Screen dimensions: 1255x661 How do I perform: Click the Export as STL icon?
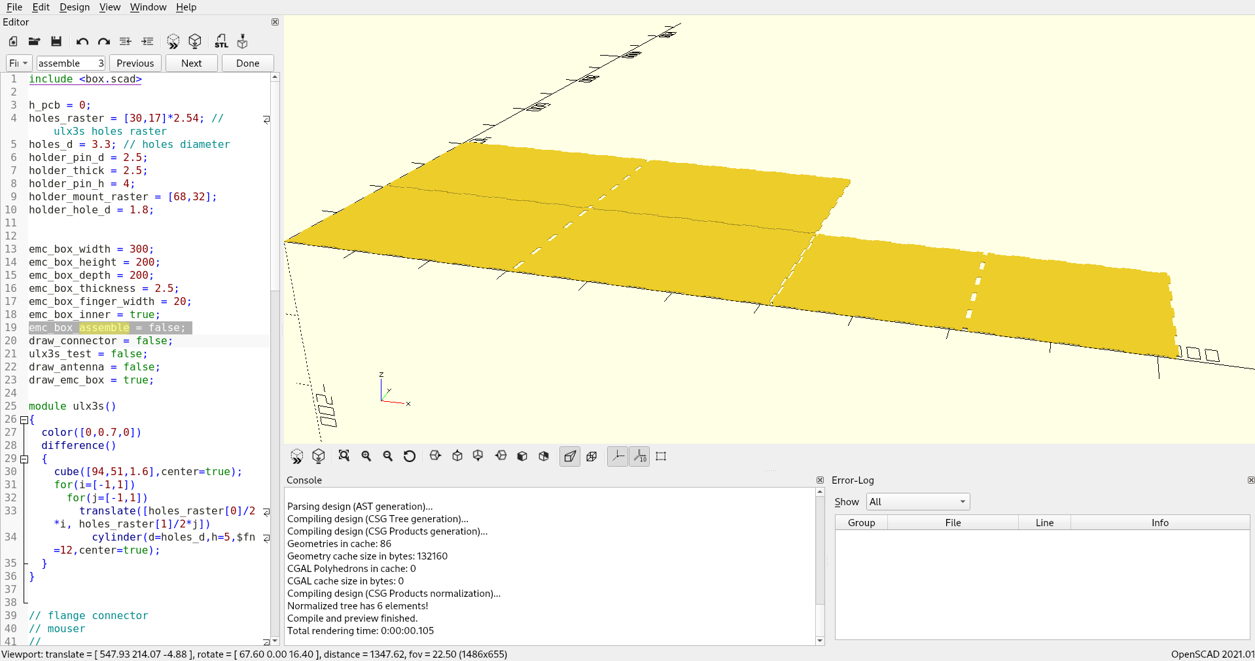[x=221, y=41]
